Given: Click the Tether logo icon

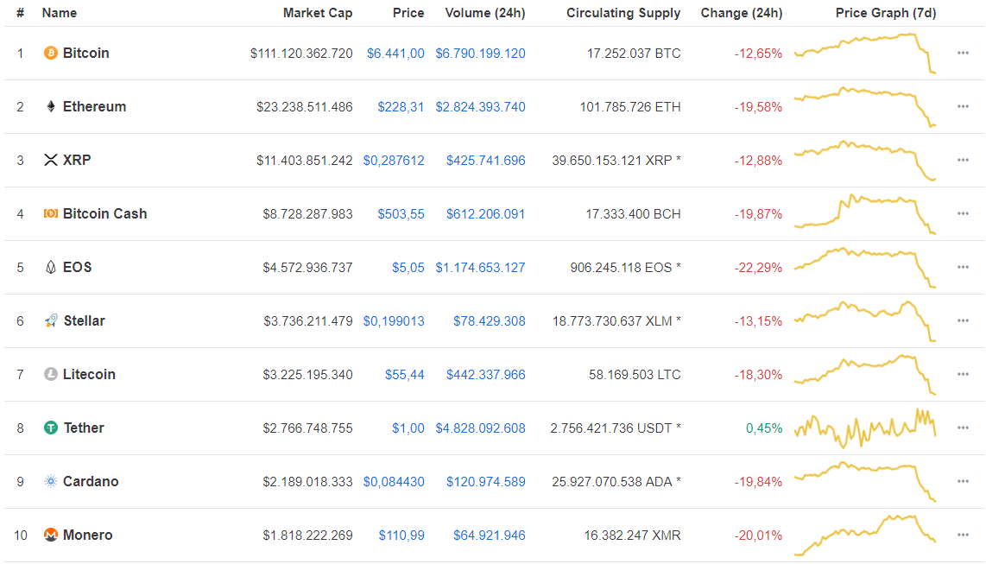Looking at the screenshot, I should click(x=50, y=428).
